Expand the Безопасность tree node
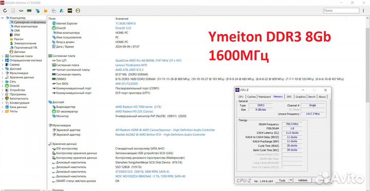 point(3,98)
